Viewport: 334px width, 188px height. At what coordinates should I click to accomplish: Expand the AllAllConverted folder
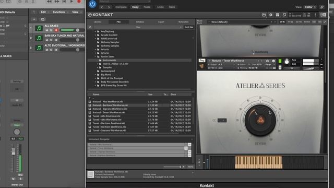tap(96, 39)
